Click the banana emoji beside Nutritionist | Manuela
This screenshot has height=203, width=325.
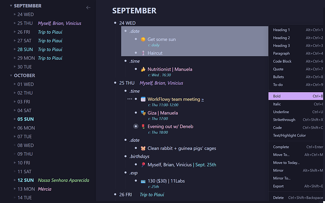tap(143, 69)
